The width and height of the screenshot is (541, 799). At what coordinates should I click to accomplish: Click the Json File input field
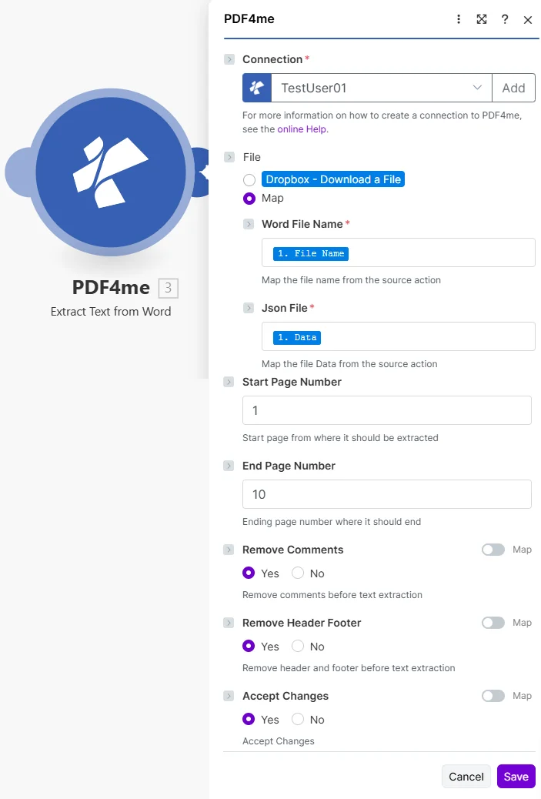pos(399,336)
